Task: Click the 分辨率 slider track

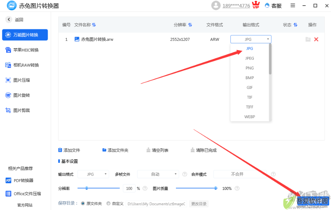Action: point(98,188)
